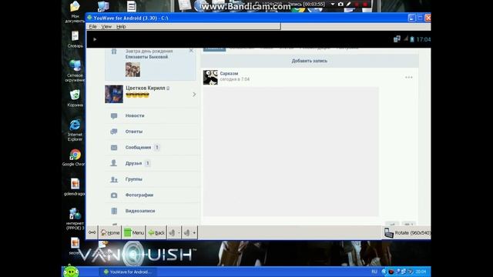493x277 pixels.
Task: Click the Back button in the YouWave toolbar
Action: [x=156, y=232]
